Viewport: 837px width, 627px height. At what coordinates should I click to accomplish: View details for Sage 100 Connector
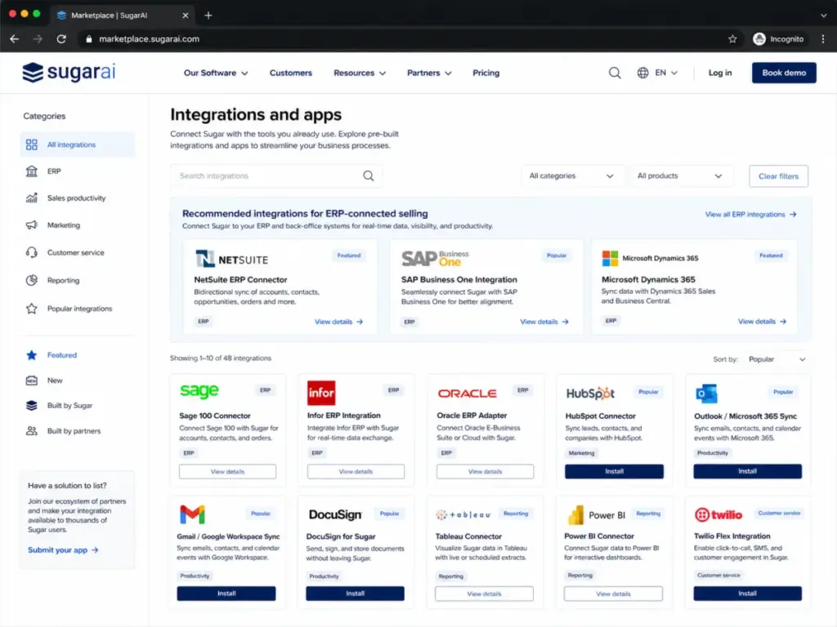227,471
